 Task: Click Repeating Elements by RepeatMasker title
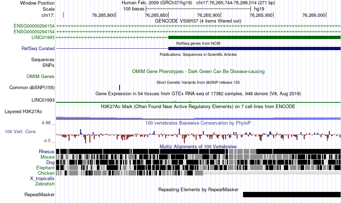pos(198,189)
